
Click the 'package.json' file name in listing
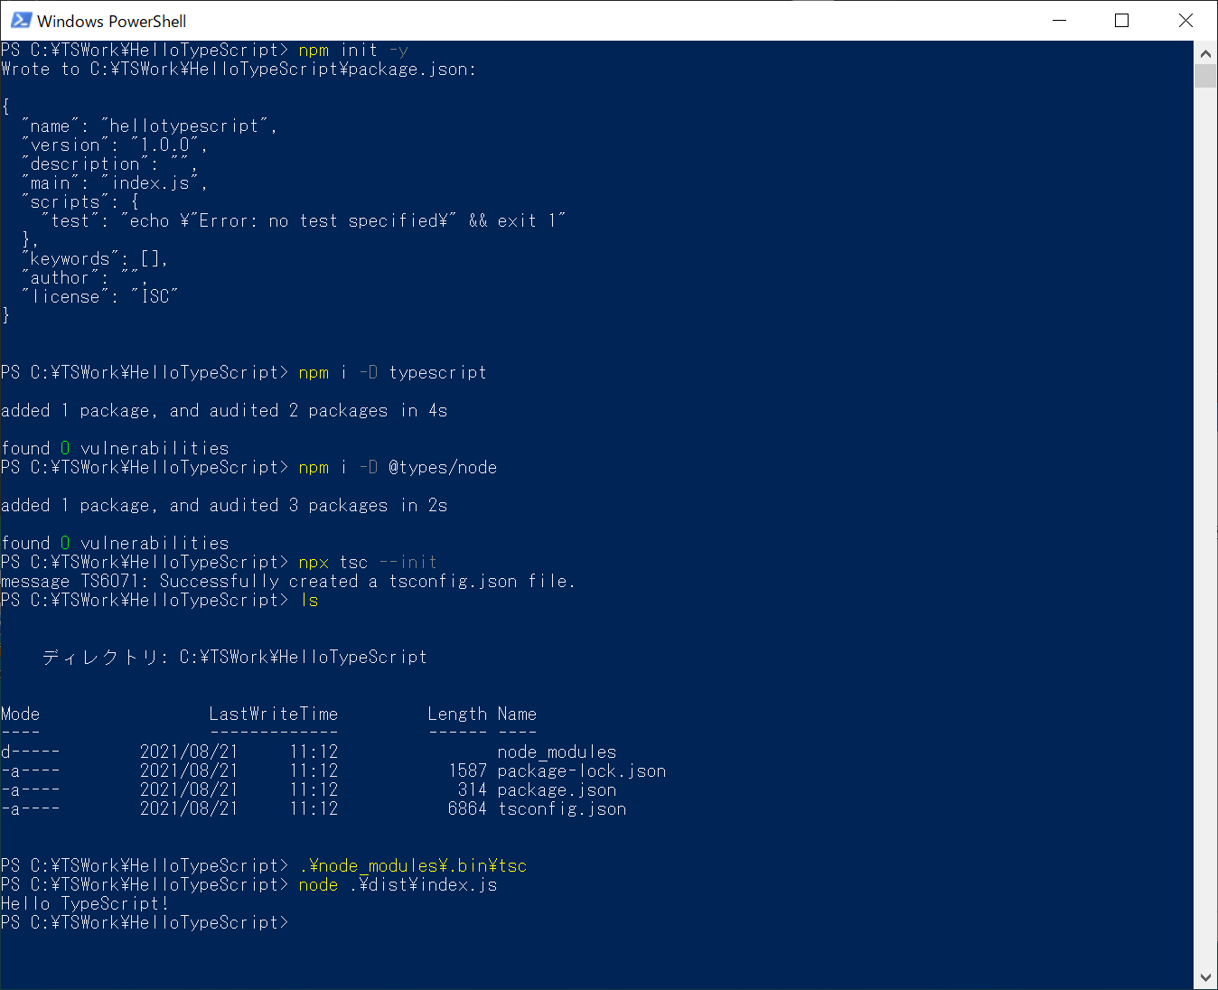pyautogui.click(x=557, y=790)
